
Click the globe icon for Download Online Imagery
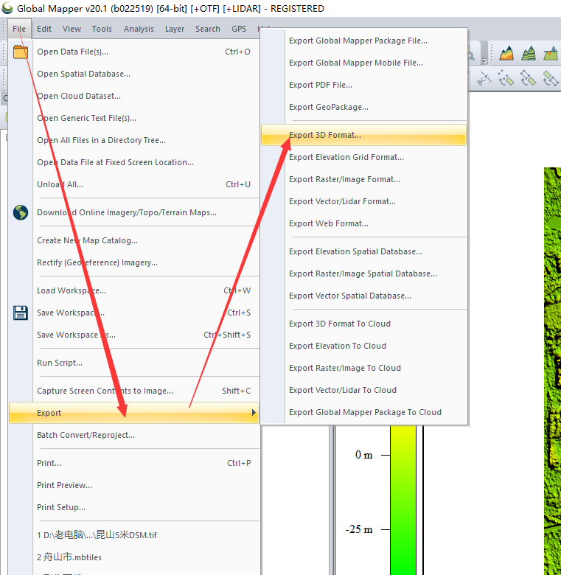pyautogui.click(x=21, y=212)
